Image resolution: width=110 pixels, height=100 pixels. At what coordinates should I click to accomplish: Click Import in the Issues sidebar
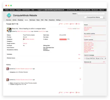(86, 30)
